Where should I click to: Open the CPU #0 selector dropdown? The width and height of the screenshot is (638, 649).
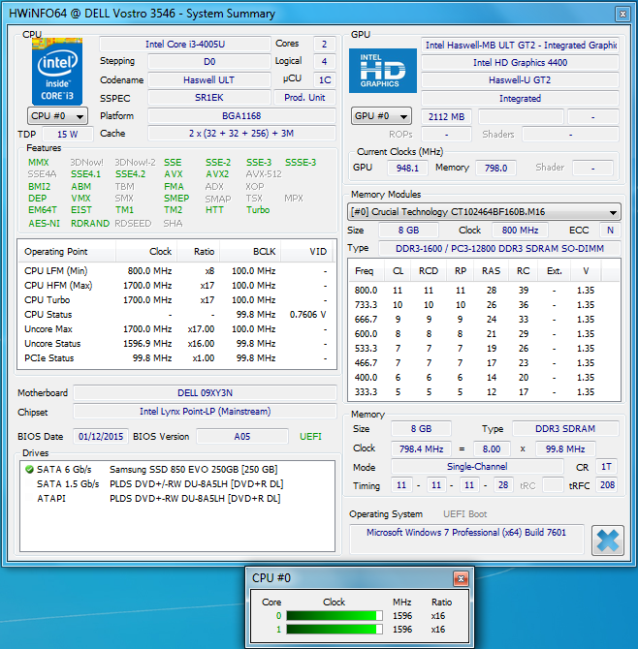[57, 116]
